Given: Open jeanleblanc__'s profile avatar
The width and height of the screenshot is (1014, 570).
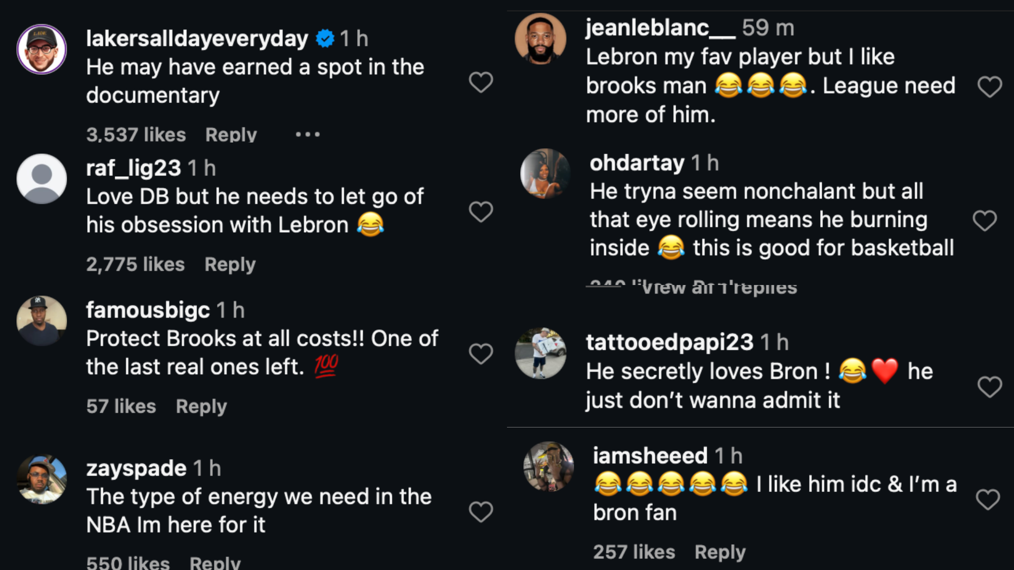Looking at the screenshot, I should point(540,39).
